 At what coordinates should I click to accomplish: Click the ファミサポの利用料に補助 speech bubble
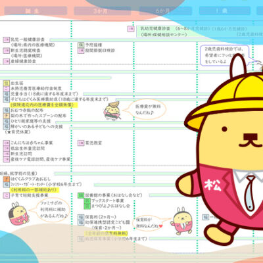[x=51, y=210]
